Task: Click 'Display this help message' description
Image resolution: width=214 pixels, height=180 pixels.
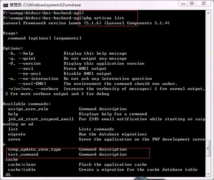Action: click(x=95, y=53)
